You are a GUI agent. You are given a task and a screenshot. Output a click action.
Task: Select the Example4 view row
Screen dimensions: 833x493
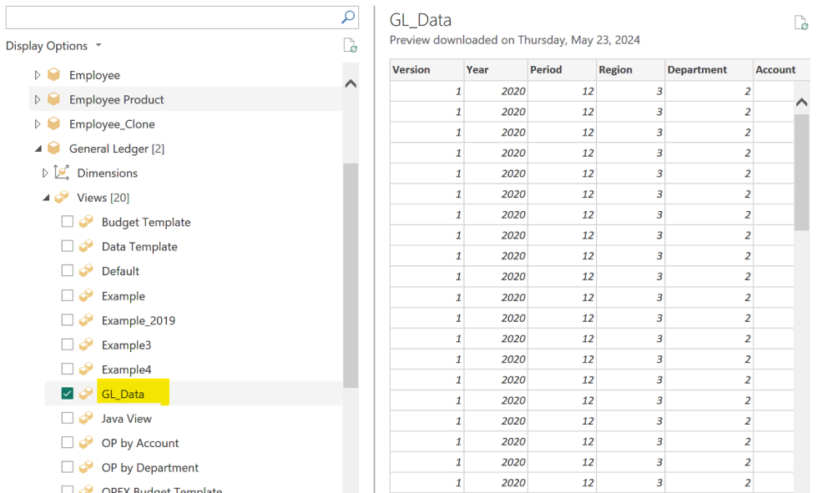[194, 370]
